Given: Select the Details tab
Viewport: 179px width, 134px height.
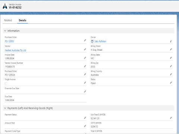Looking at the screenshot, I should 22,20.
